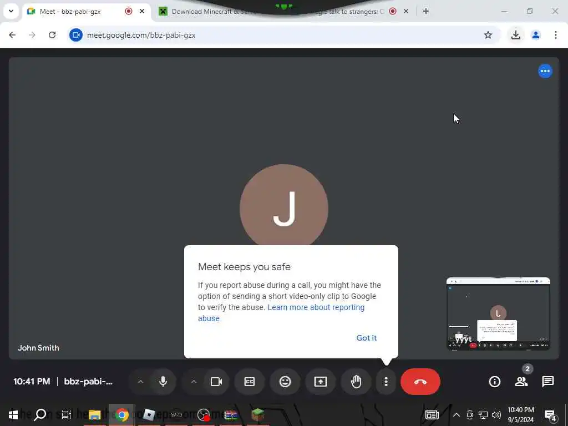
Task: Open the Chrome profile button
Action: click(x=536, y=35)
